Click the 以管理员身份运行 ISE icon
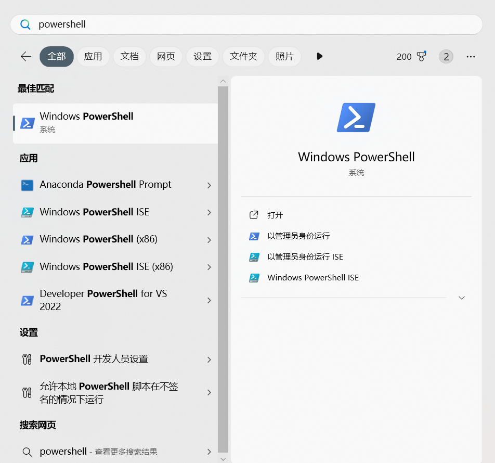This screenshot has width=495, height=463. (254, 257)
